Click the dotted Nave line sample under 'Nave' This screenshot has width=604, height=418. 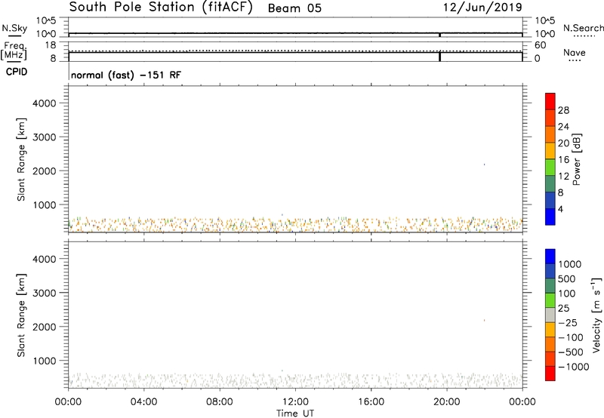[575, 60]
